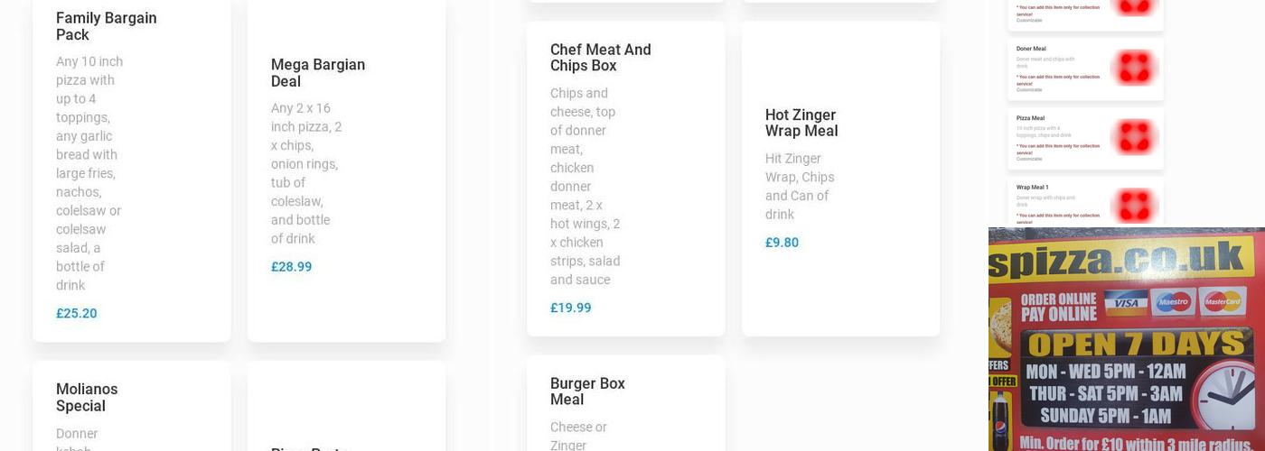Viewport: 1265px width, 451px height.
Task: Open the Family Bargain Pack item
Action: pyautogui.click(x=107, y=26)
